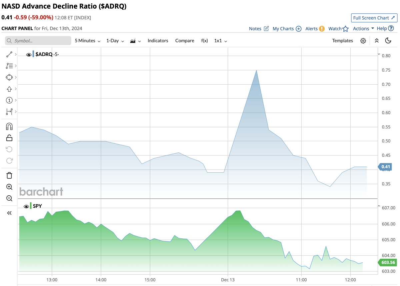Toggle visibility of $ADRQ series
The image size is (400, 286).
pyautogui.click(x=29, y=54)
